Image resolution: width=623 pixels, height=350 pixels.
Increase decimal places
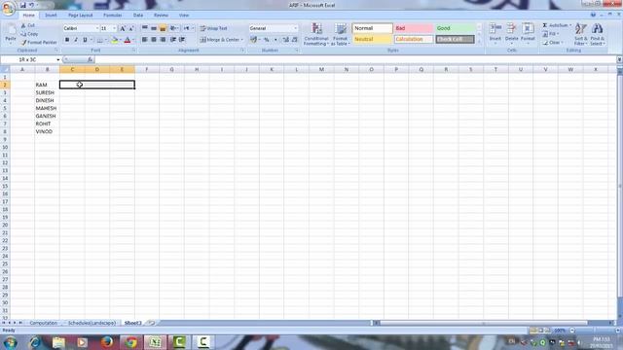[285, 40]
